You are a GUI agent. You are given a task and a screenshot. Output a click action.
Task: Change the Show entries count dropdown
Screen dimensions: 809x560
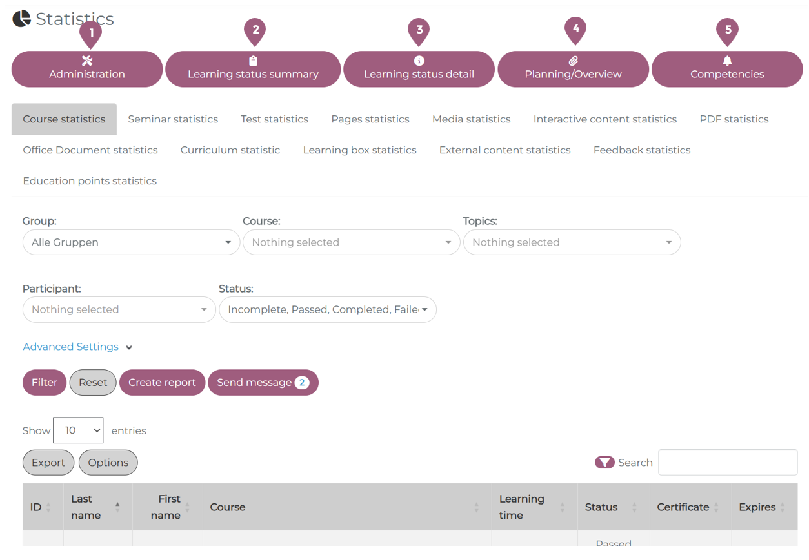(78, 430)
